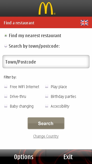
Task: Enable the Free WiFi Internet filter
Action: (6, 86)
